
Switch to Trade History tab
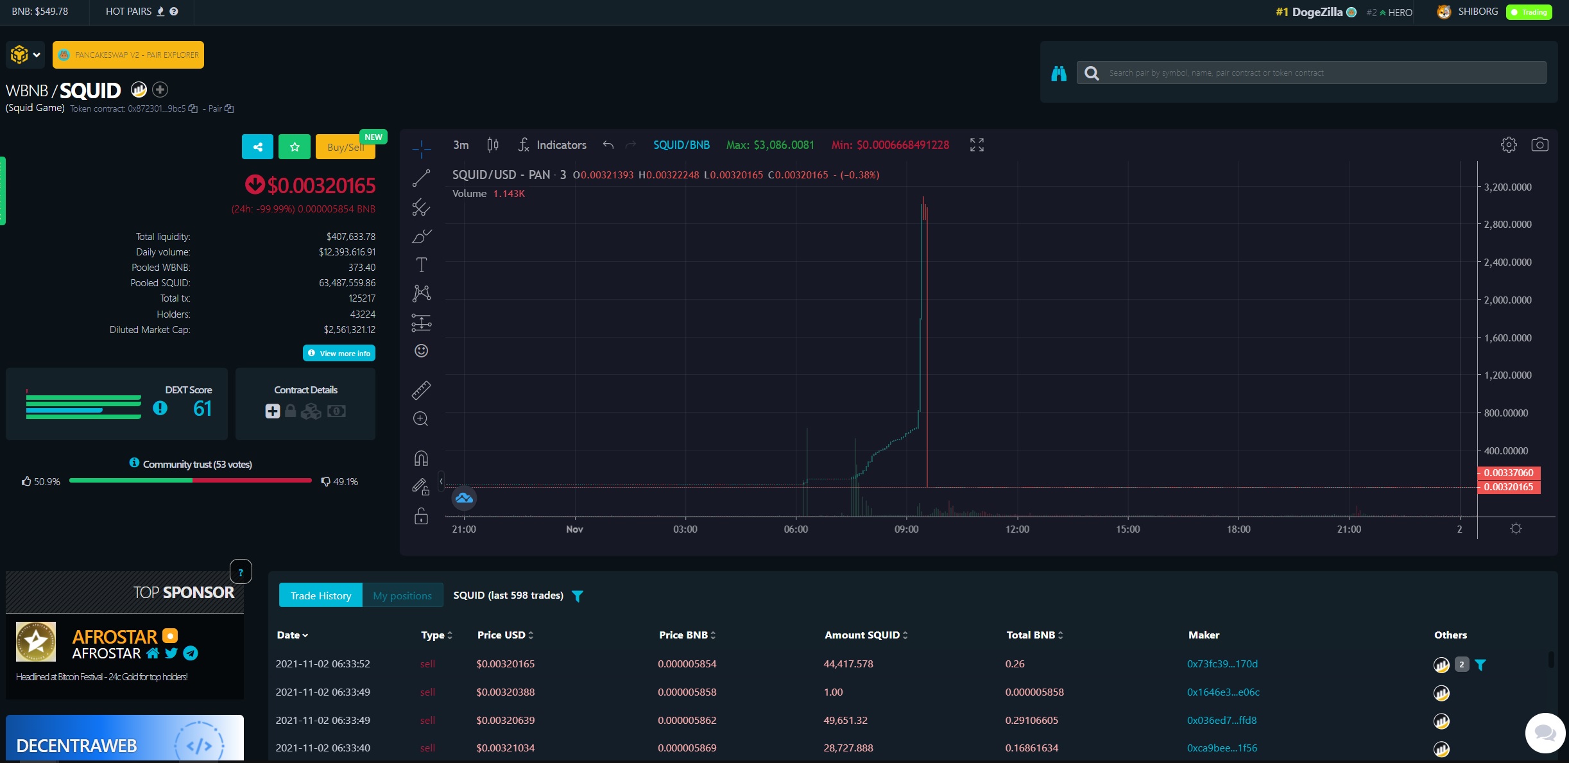click(321, 596)
